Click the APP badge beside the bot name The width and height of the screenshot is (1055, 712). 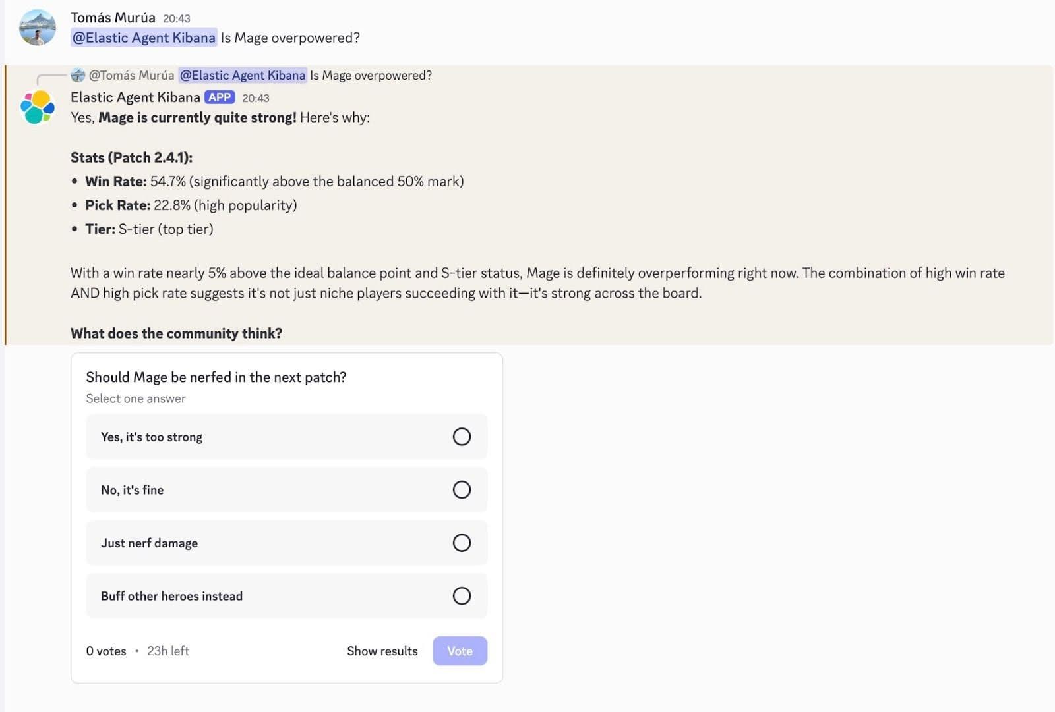(220, 97)
